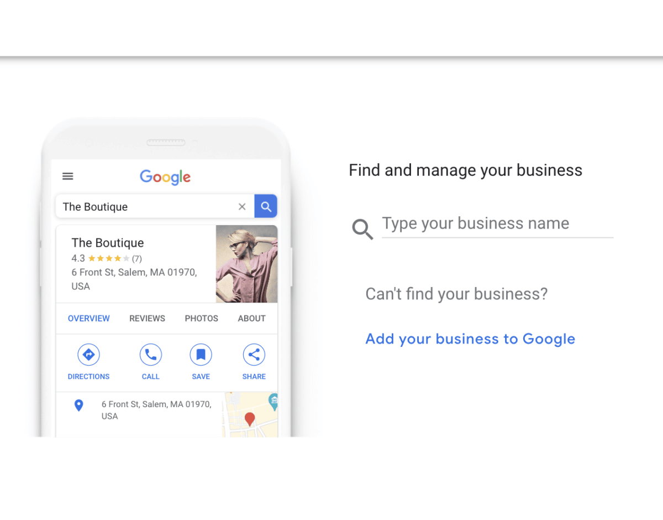Switch to the Reviews tab

(148, 319)
